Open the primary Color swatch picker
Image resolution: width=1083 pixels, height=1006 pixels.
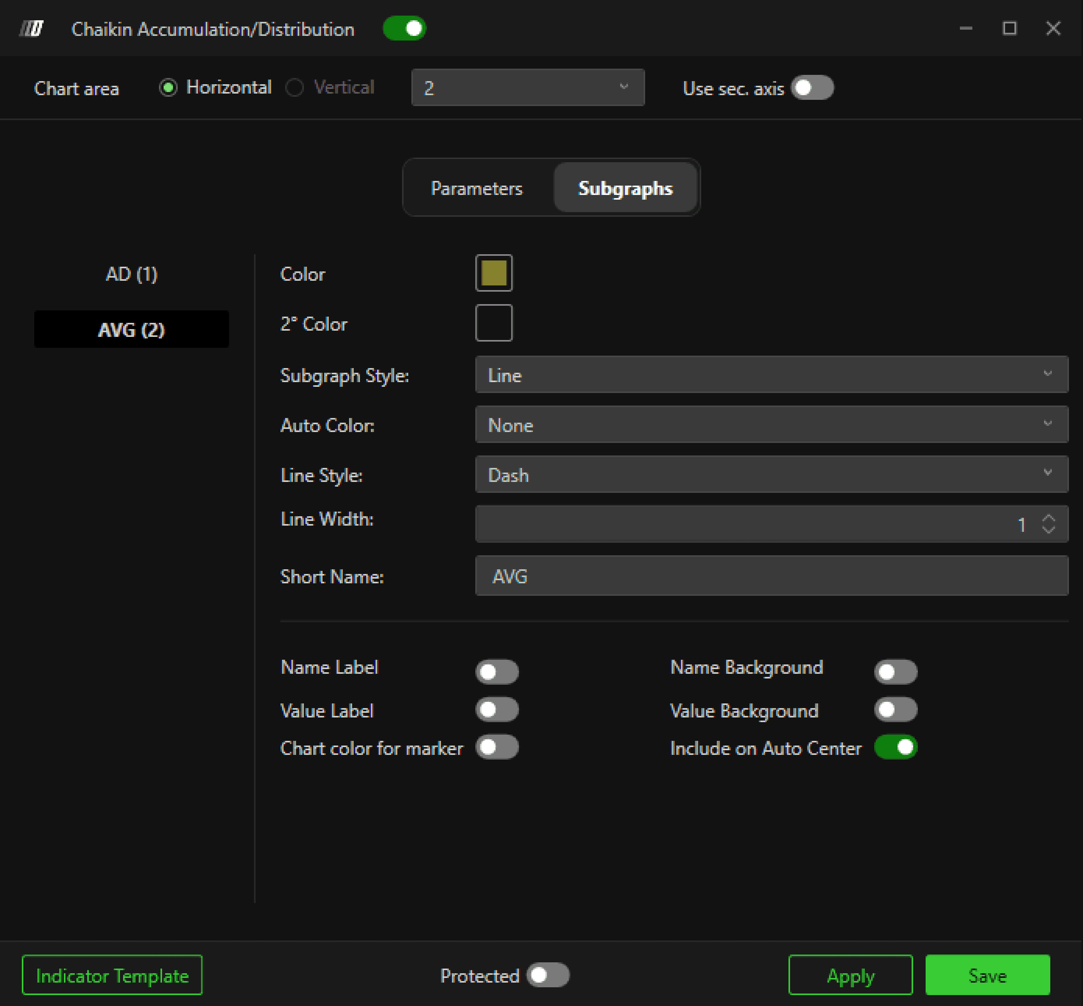[x=493, y=273]
